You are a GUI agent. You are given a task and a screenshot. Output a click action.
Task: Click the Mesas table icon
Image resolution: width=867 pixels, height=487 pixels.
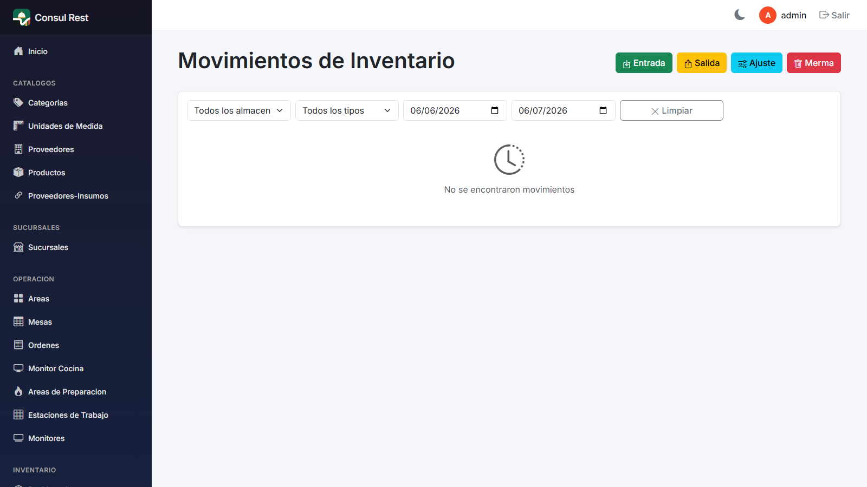pos(18,321)
